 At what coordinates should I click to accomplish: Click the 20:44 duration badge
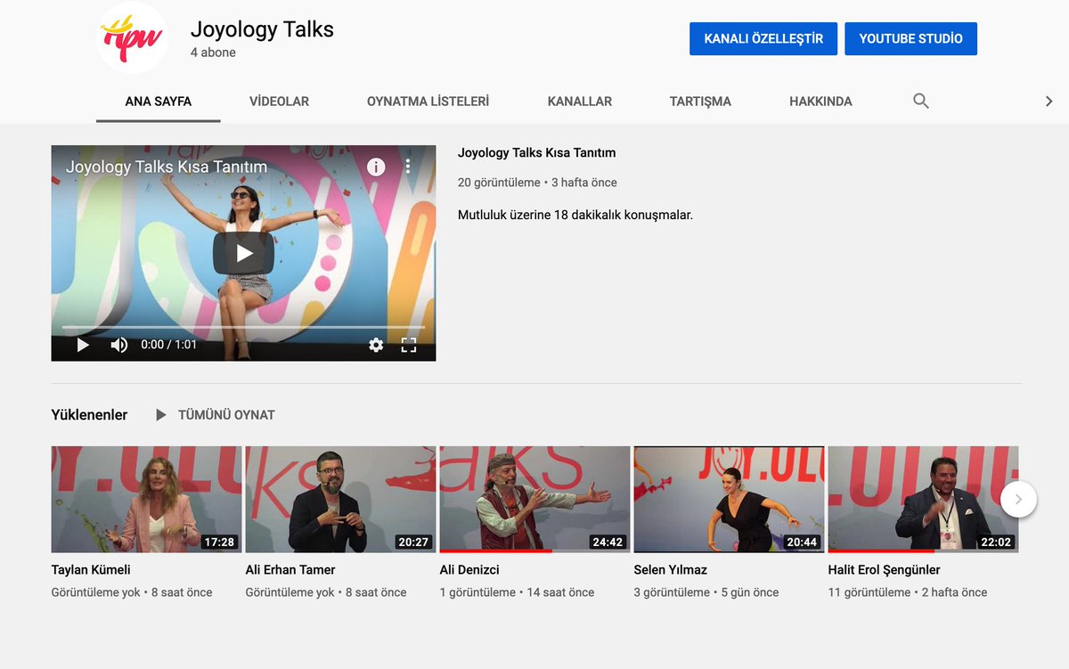click(802, 542)
